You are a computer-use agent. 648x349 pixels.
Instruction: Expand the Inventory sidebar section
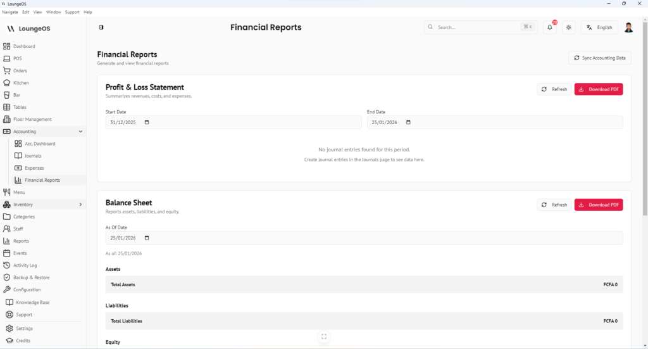coord(80,205)
